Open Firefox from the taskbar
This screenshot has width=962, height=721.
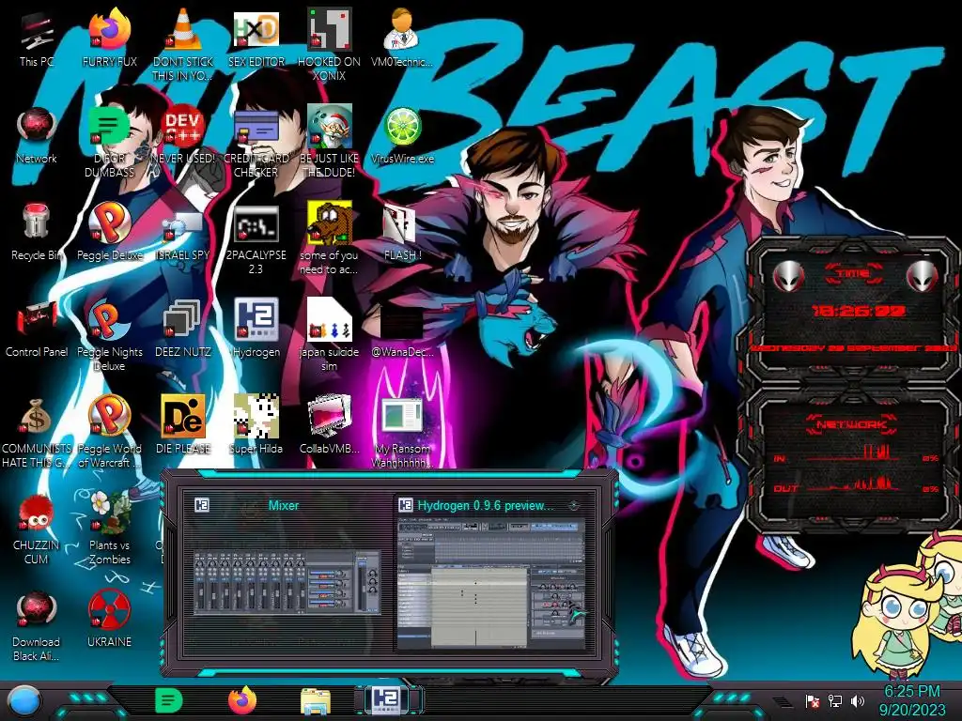pos(242,700)
